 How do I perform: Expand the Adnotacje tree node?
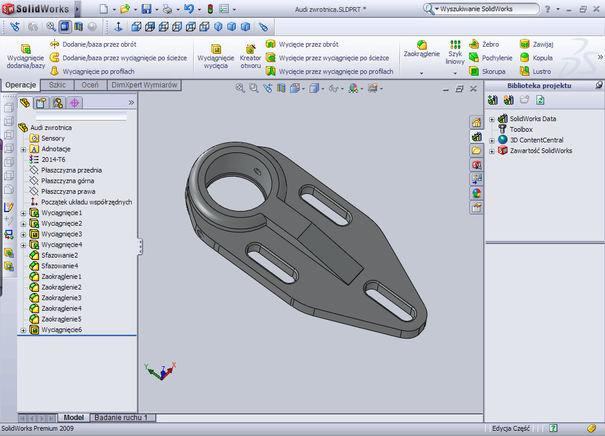[23, 149]
